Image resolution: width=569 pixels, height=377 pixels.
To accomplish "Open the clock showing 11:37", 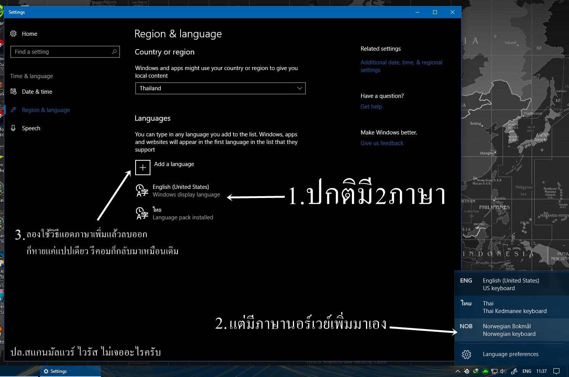I will click(541, 371).
